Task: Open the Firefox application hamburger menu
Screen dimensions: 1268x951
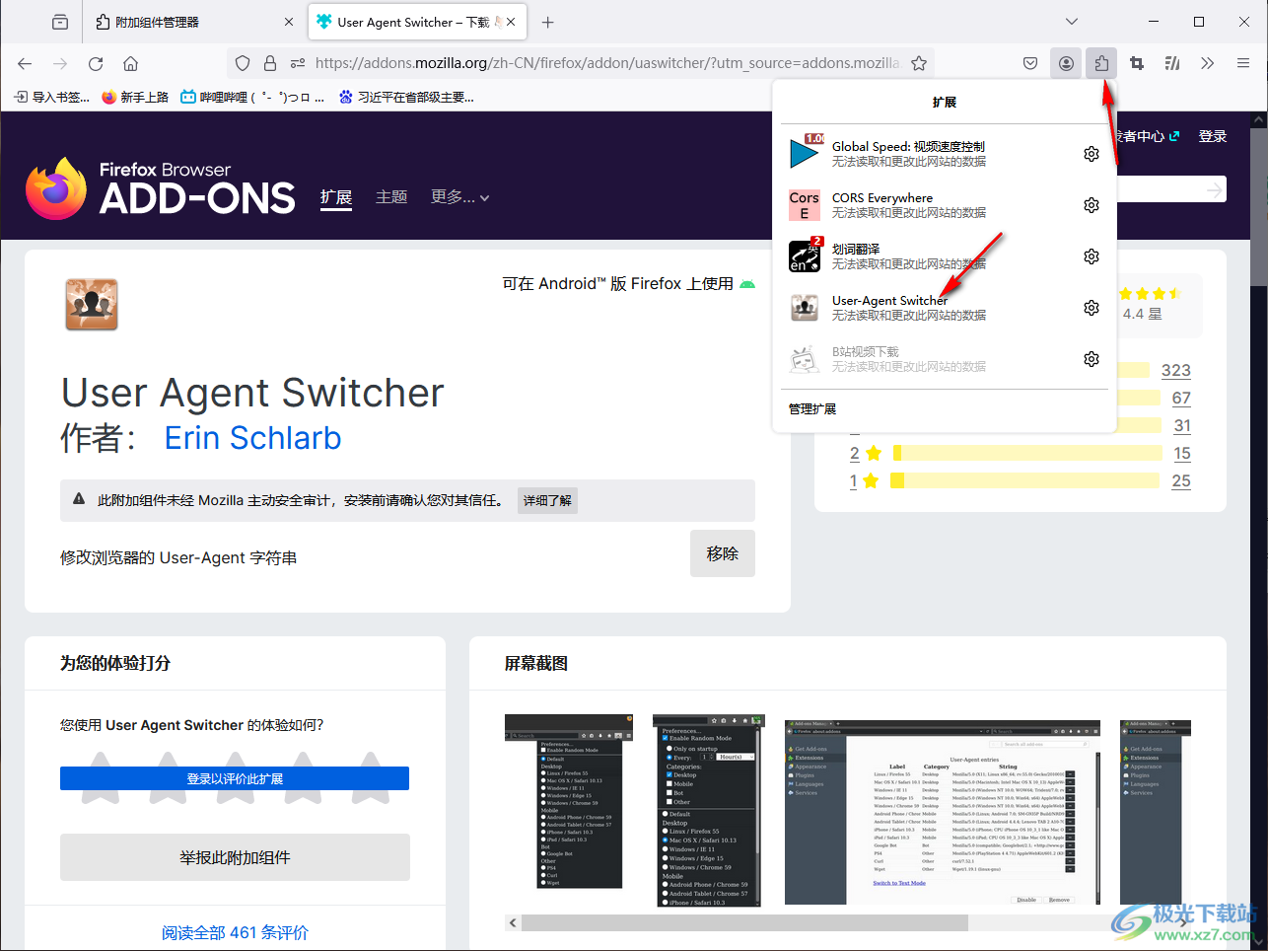Action: pyautogui.click(x=1243, y=63)
